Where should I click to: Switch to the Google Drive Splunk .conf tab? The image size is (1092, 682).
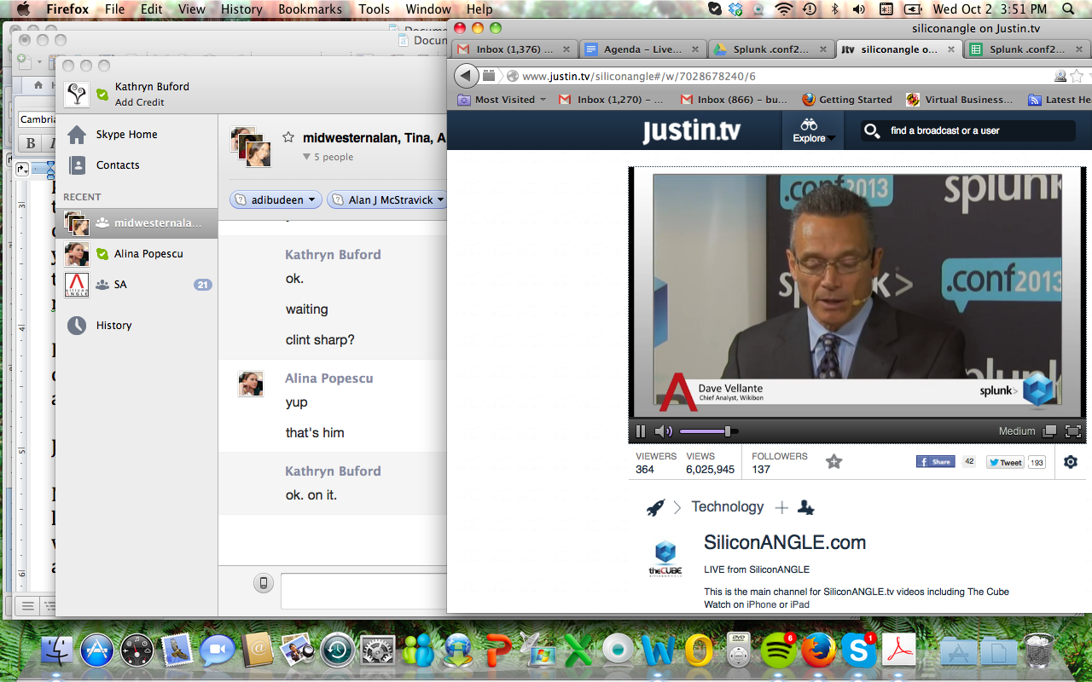pos(771,49)
